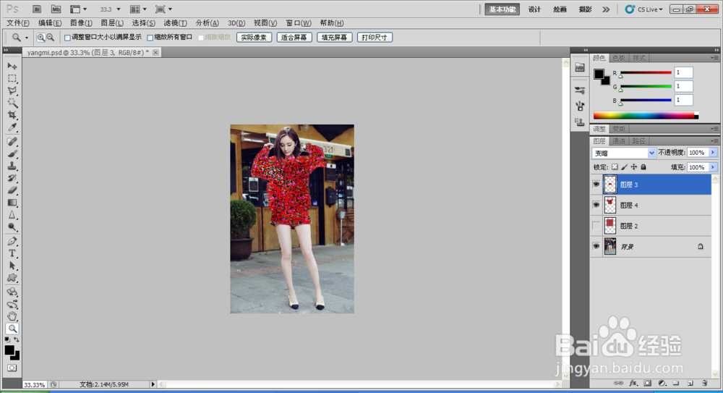Toggle lock image pixels brush icon
The image size is (723, 393).
(x=625, y=166)
